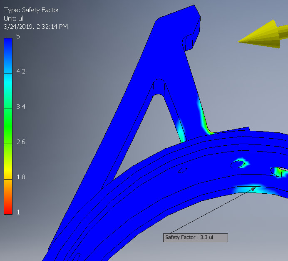This screenshot has height=261, width=288.
Task: Click the date stamp 3/24/2019, 2:32:14 PM
Action: 36,27
